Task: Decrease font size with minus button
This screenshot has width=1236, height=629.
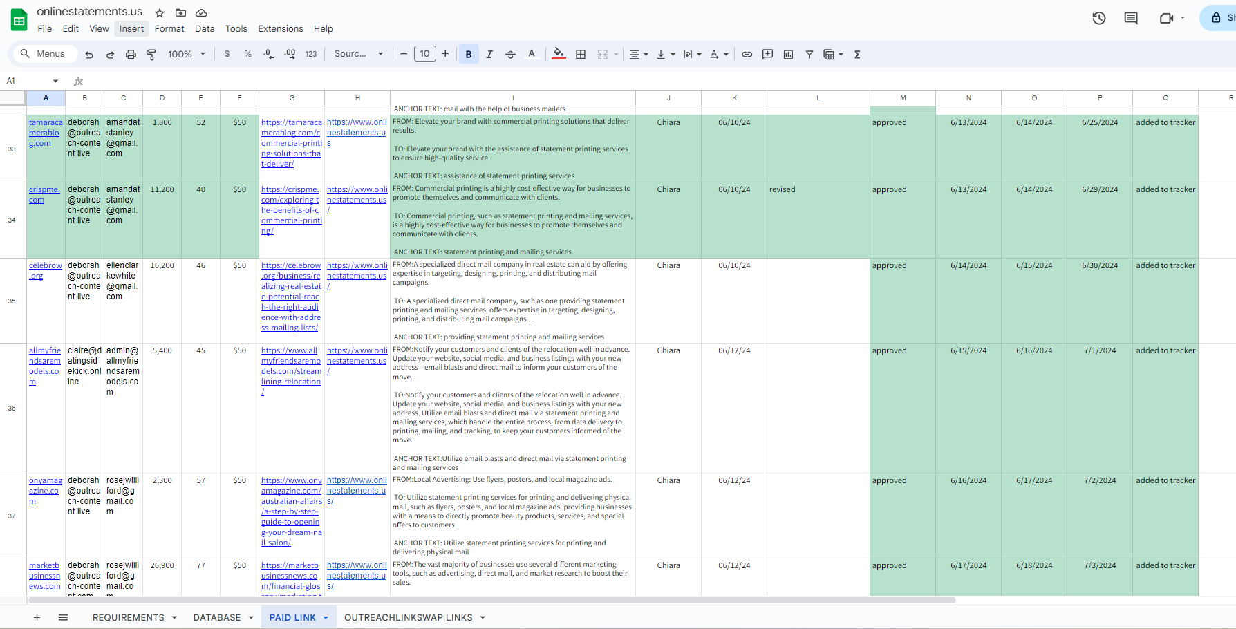Action: click(404, 54)
